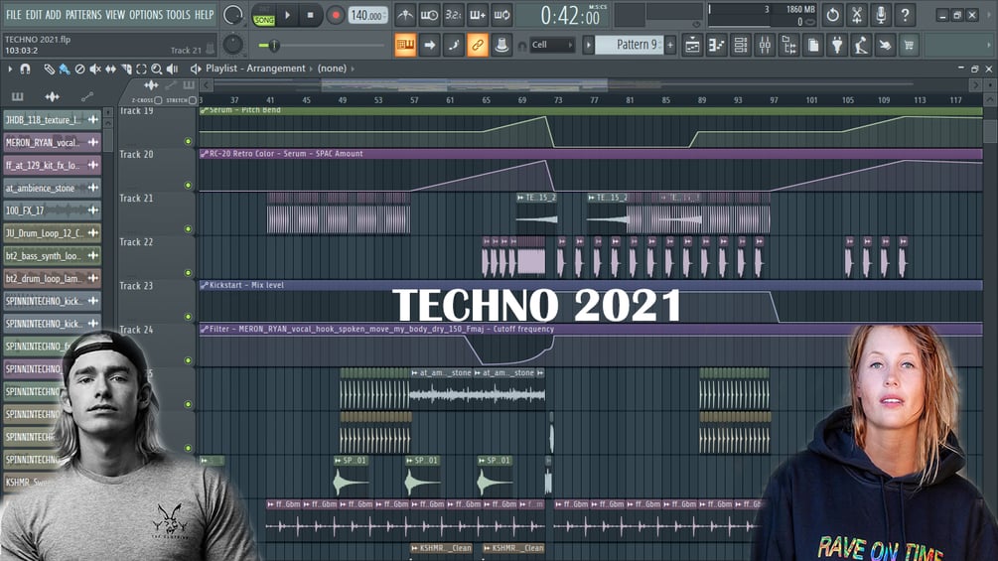998x561 pixels.
Task: Select the Mute tool
Action: click(x=95, y=69)
